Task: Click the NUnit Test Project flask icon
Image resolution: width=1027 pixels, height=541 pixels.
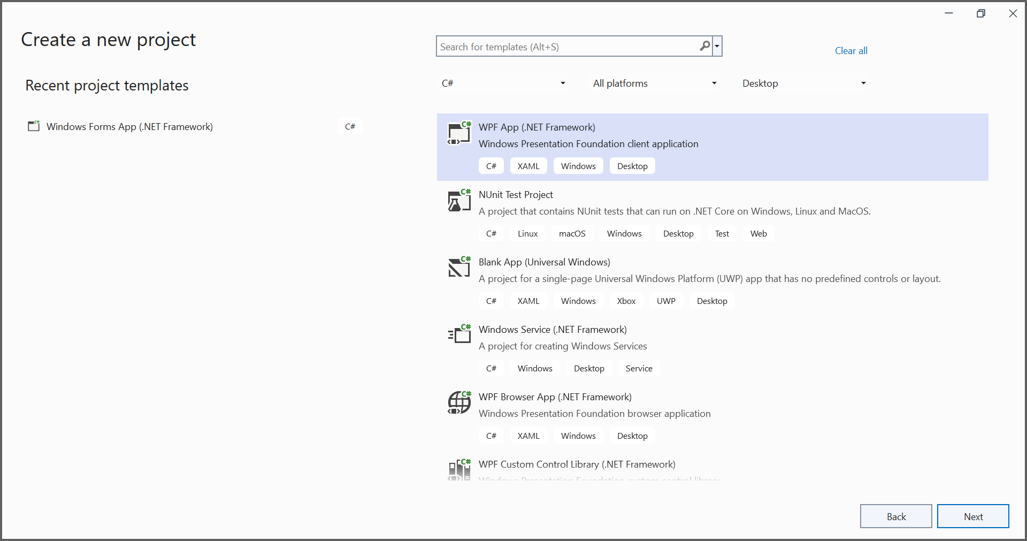Action: tap(459, 201)
